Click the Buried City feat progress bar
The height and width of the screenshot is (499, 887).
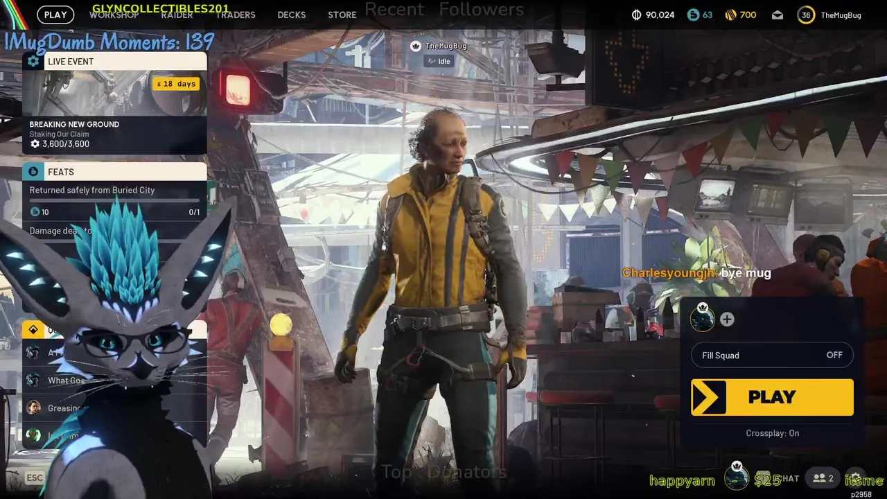coord(114,201)
